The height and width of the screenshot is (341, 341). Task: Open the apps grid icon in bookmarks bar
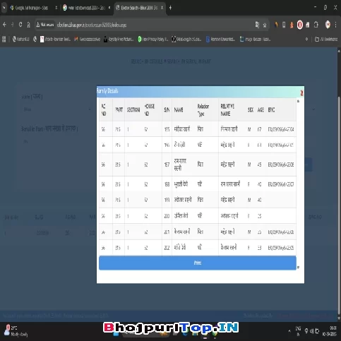4,39
